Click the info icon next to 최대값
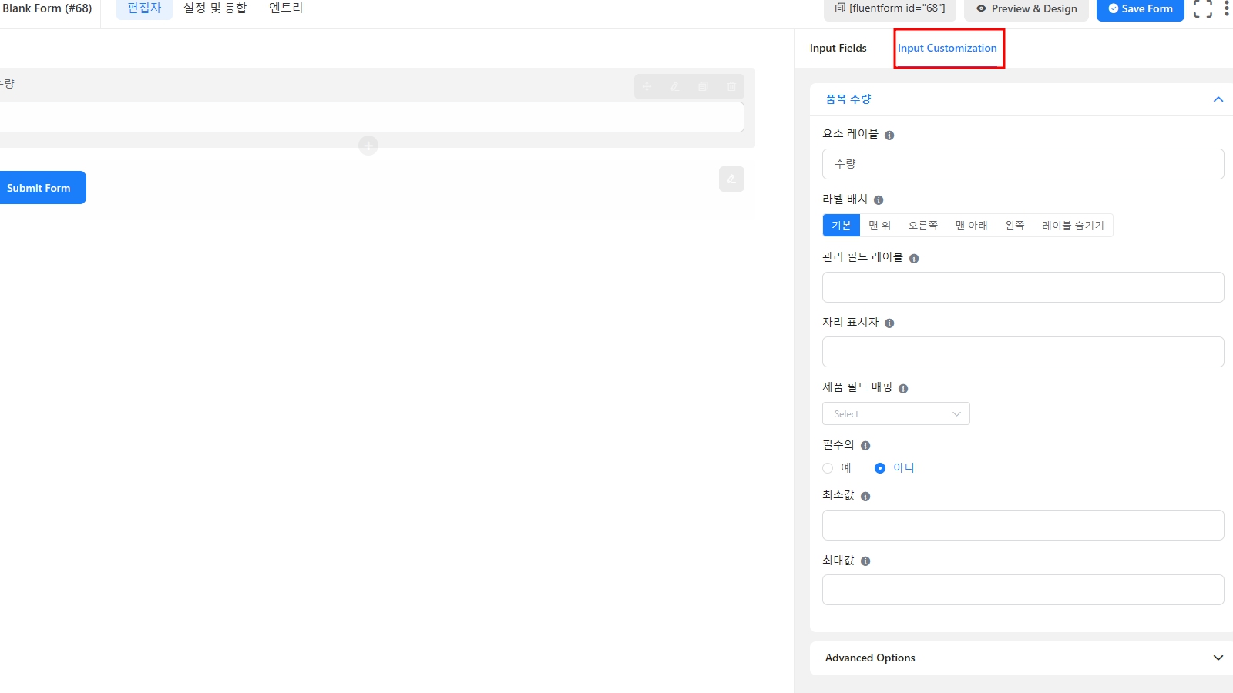The width and height of the screenshot is (1233, 693). pos(865,561)
